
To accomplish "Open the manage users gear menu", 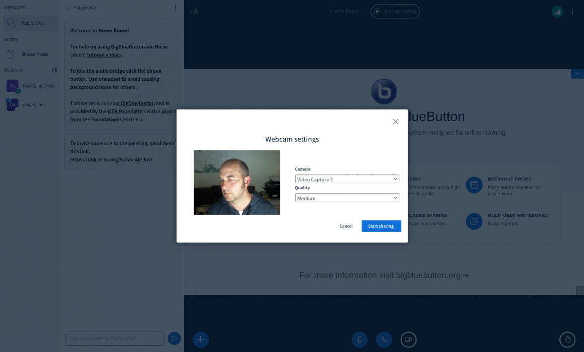I will coord(54,70).
